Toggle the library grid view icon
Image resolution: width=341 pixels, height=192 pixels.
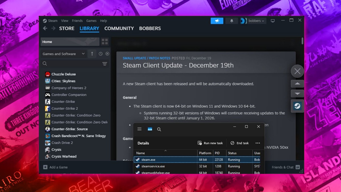tap(105, 42)
